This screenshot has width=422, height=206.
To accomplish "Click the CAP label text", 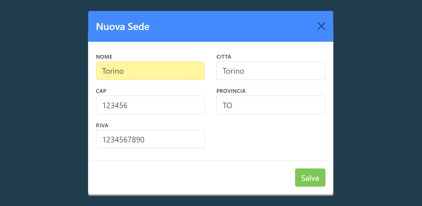I will [x=101, y=91].
